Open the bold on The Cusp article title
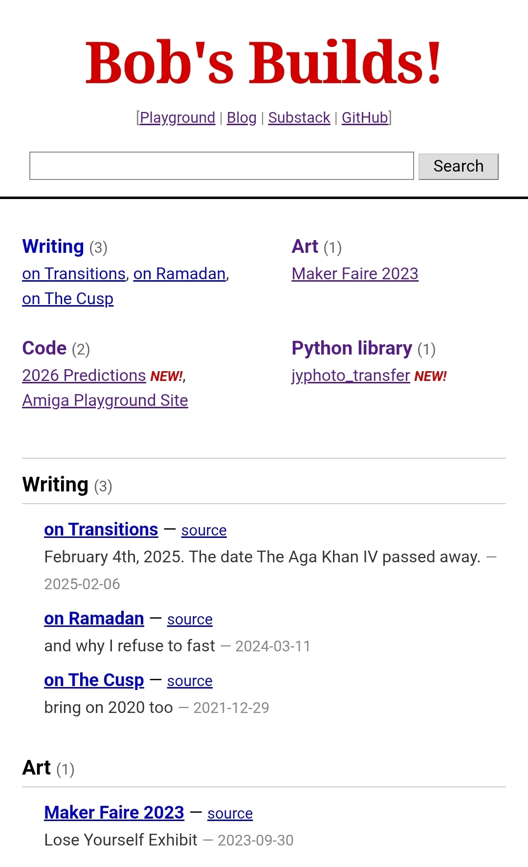The height and width of the screenshot is (867, 528). coord(94,680)
